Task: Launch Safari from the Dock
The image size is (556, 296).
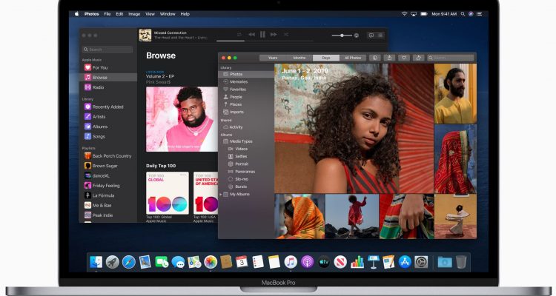Action: click(129, 262)
